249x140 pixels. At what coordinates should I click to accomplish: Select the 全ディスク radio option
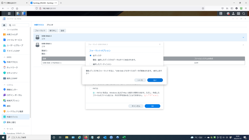pos(91,56)
